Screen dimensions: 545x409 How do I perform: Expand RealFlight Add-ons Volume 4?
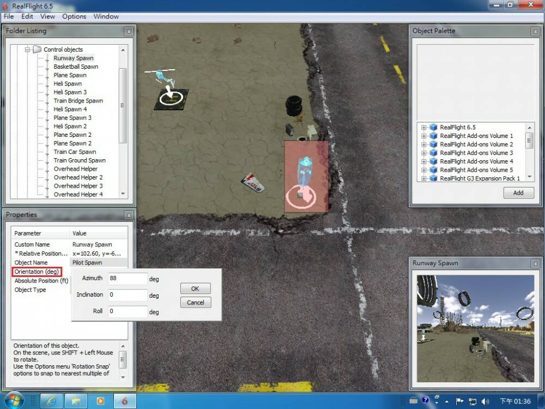423,161
